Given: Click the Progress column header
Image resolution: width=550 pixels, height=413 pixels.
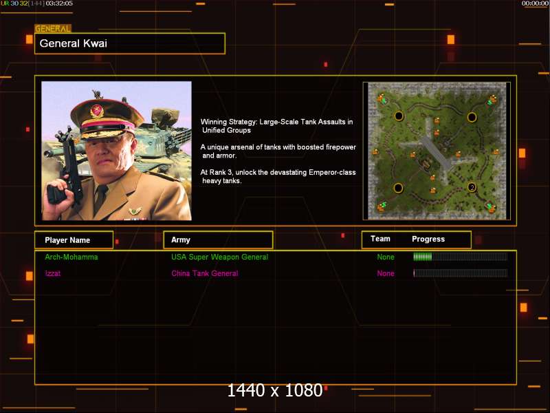Looking at the screenshot, I should click(x=428, y=239).
